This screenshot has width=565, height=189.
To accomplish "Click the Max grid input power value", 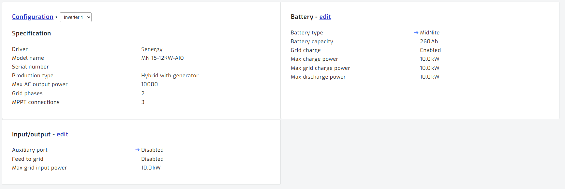I will coord(151,168).
